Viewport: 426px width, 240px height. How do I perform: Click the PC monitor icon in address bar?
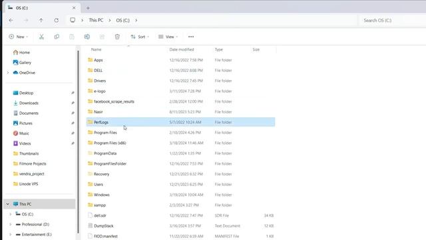pos(73,20)
